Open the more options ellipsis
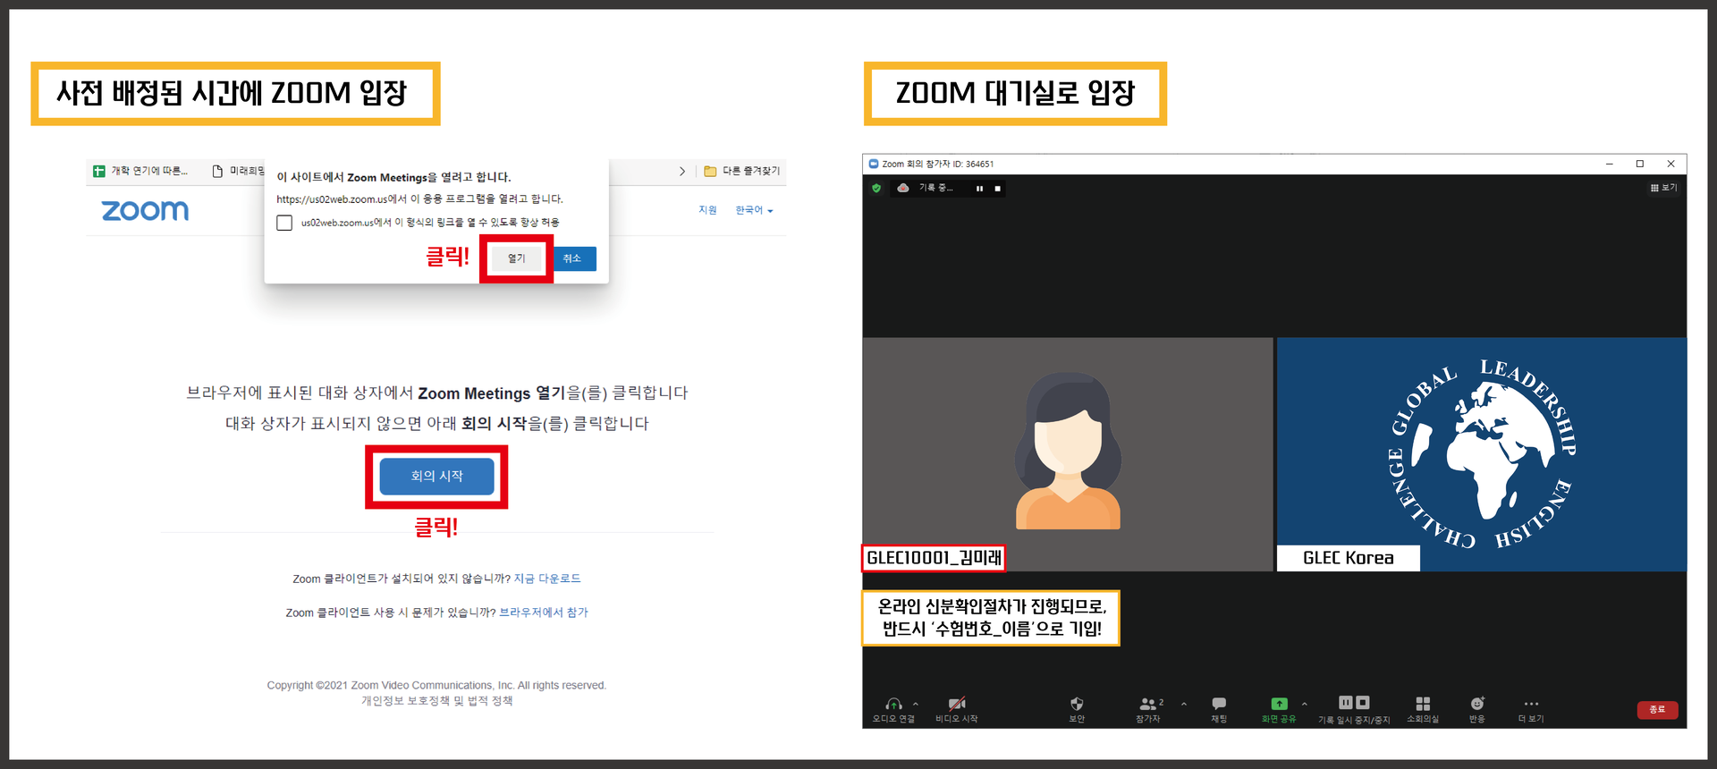Viewport: 1717px width, 769px height. click(x=1531, y=704)
